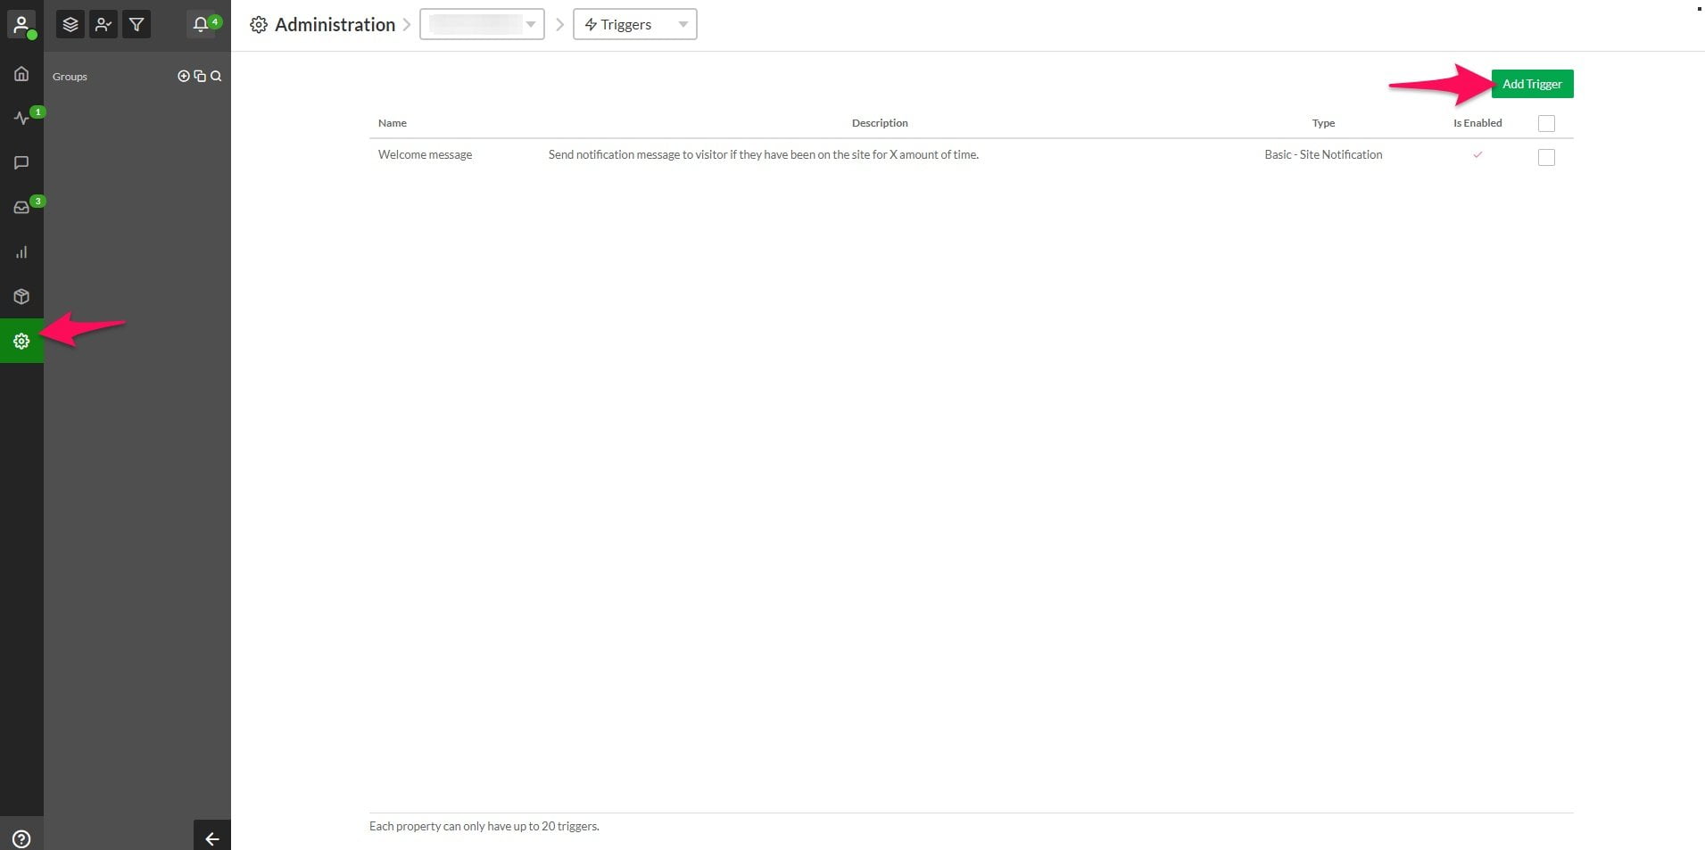Search groups with magnifier icon
The image size is (1705, 850).
pyautogui.click(x=216, y=76)
